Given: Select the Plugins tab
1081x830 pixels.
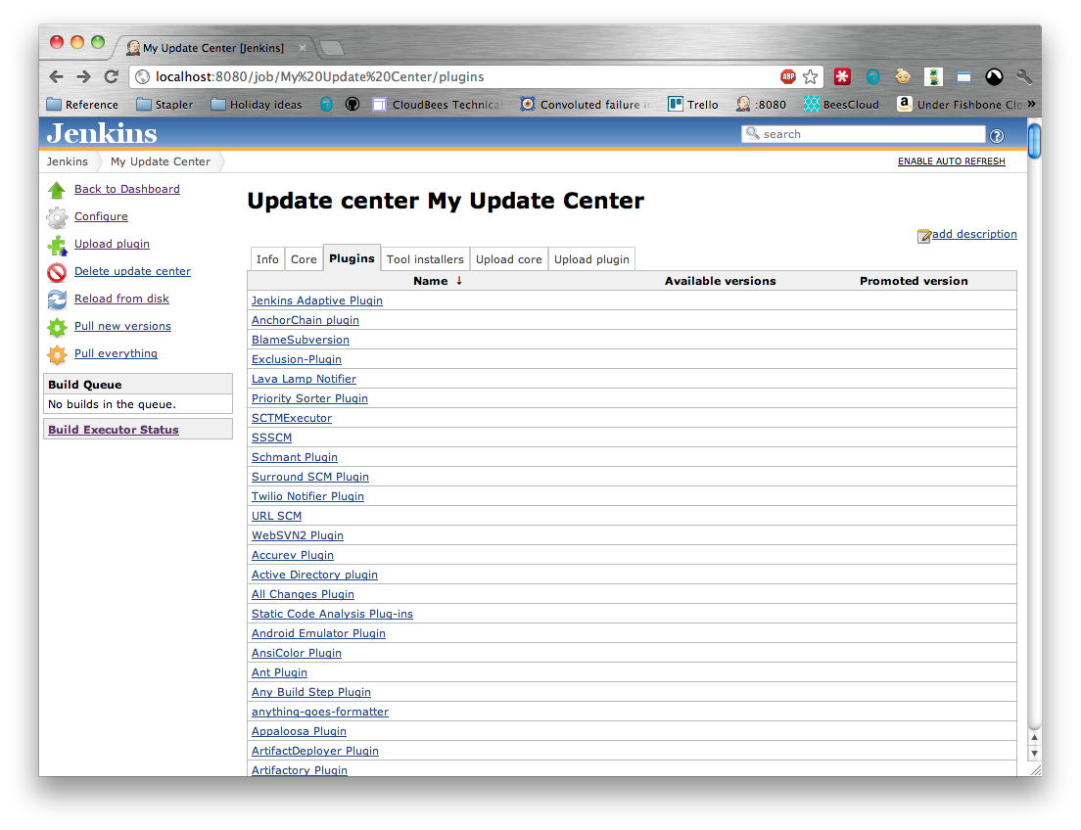Looking at the screenshot, I should point(352,257).
